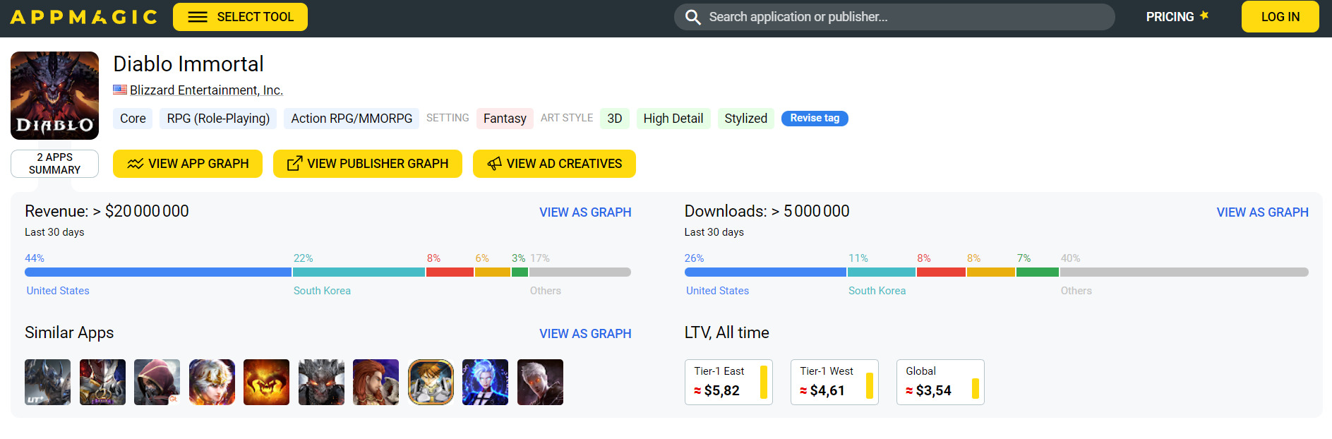Screen dimensions: 1332x439
Task: Click red segment of the revenue bar
Action: [x=450, y=272]
